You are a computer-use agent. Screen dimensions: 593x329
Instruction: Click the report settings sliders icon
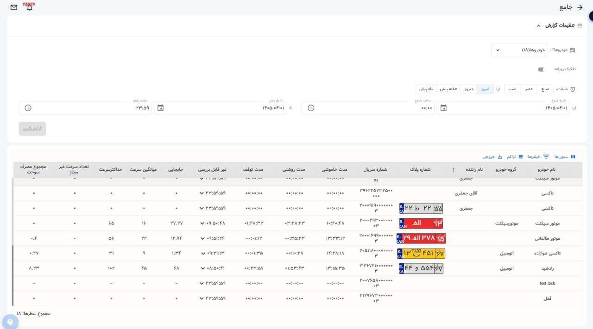tap(580, 25)
